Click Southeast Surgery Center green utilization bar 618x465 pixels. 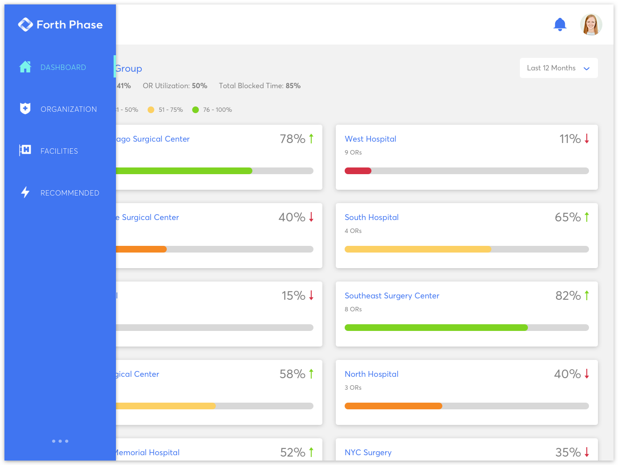[x=436, y=327]
